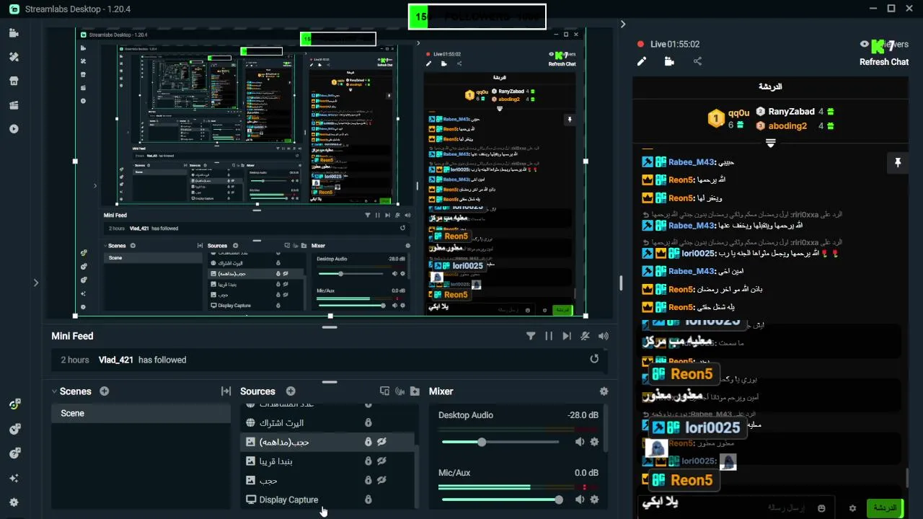Show the hidden بنبدا قريبا source
The width and height of the screenshot is (923, 519).
coord(382,461)
